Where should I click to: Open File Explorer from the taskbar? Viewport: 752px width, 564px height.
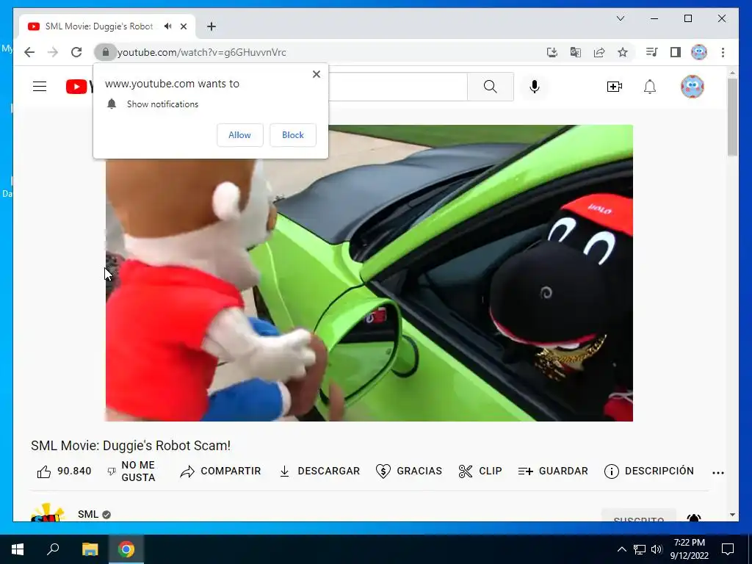[x=90, y=549]
